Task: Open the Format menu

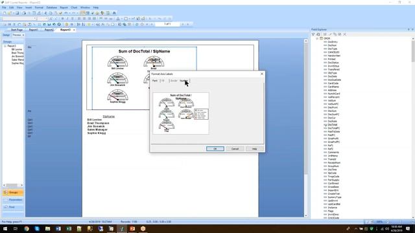Action: tap(39, 7)
